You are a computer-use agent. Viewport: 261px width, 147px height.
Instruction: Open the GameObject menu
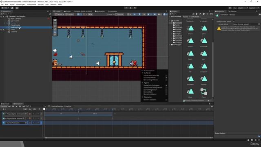click(21, 4)
